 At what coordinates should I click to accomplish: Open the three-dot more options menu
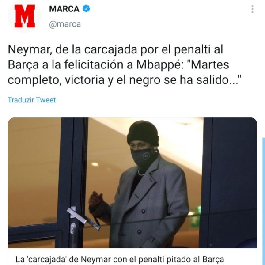[x=252, y=9]
